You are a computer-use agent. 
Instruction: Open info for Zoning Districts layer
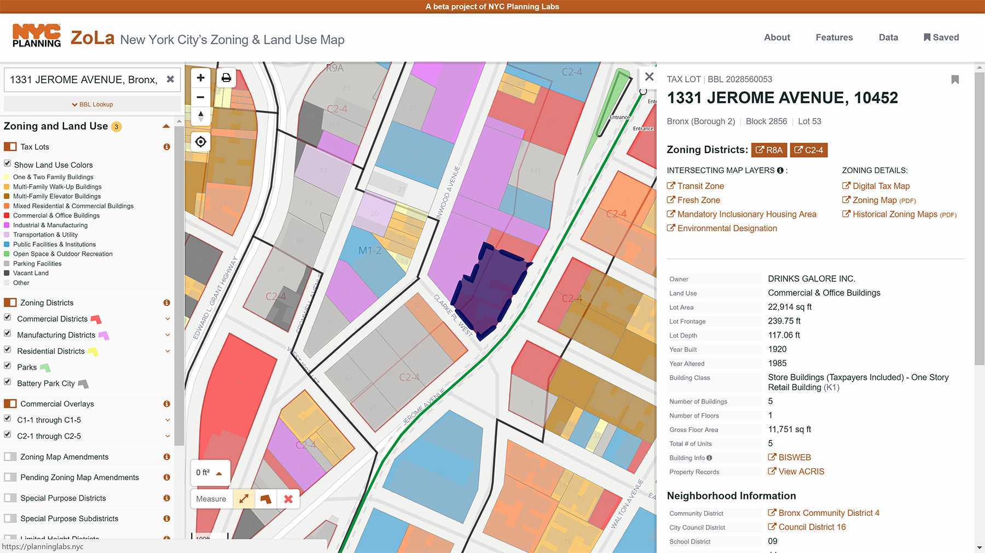pyautogui.click(x=166, y=303)
